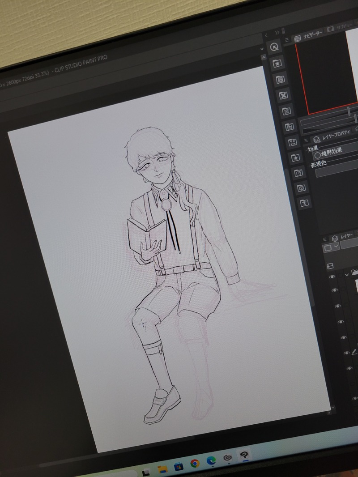Toggle the second eye icon in layer list

(x=335, y=290)
